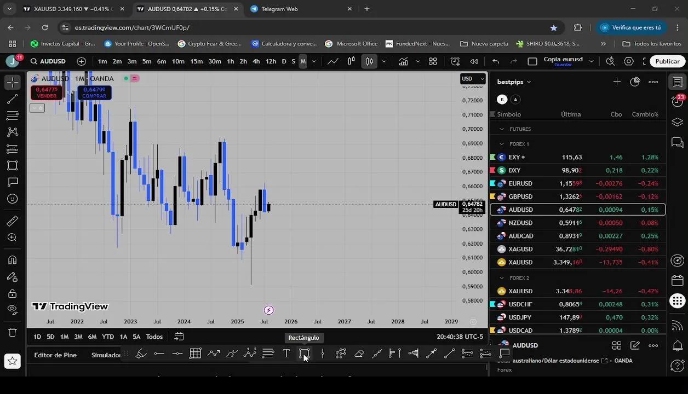Open the indicator templates dropdown arrow
The image size is (688, 394).
pos(417,61)
